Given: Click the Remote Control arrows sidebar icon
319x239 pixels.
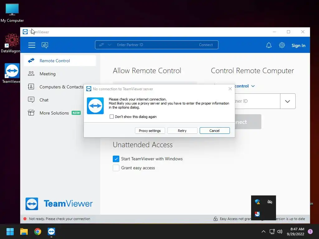Looking at the screenshot, I should coord(31,61).
